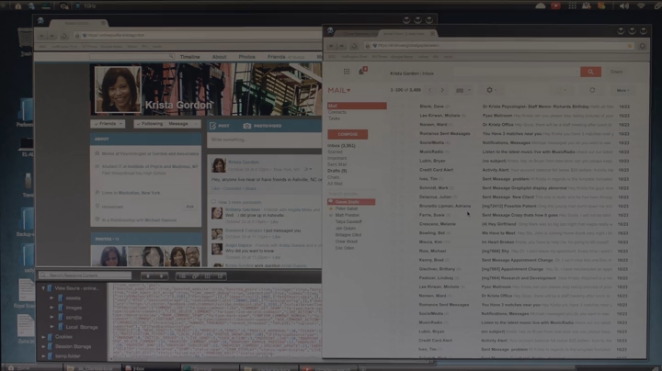
Task: Open the All Mail folder
Action: (335, 184)
